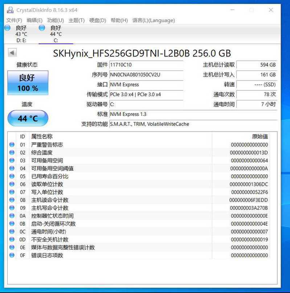Click the host reads value 594 GB
The image size is (290, 293).
coord(257,65)
